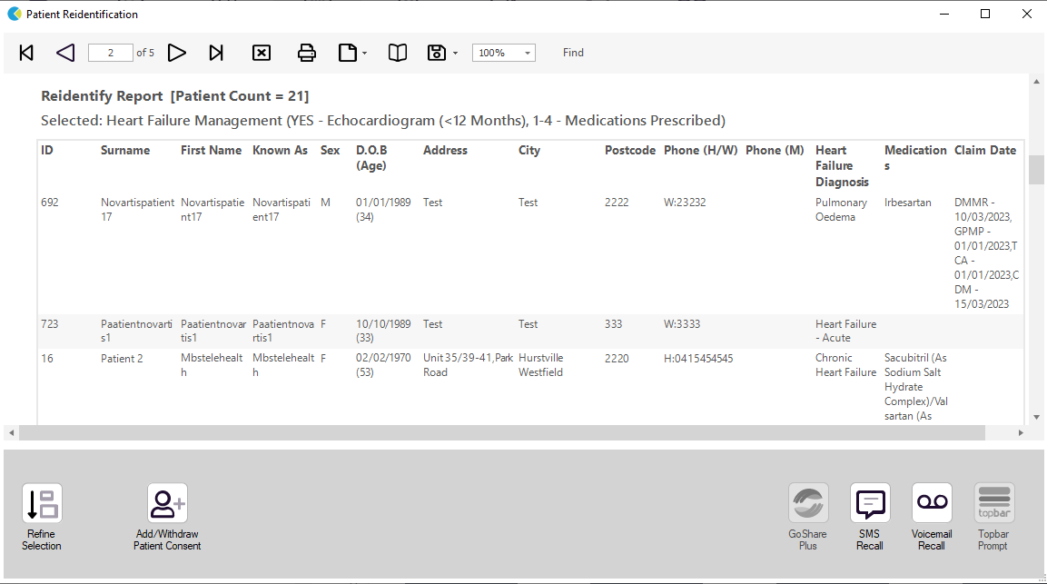Click the Surname column header
The image size is (1047, 584).
coord(125,151)
